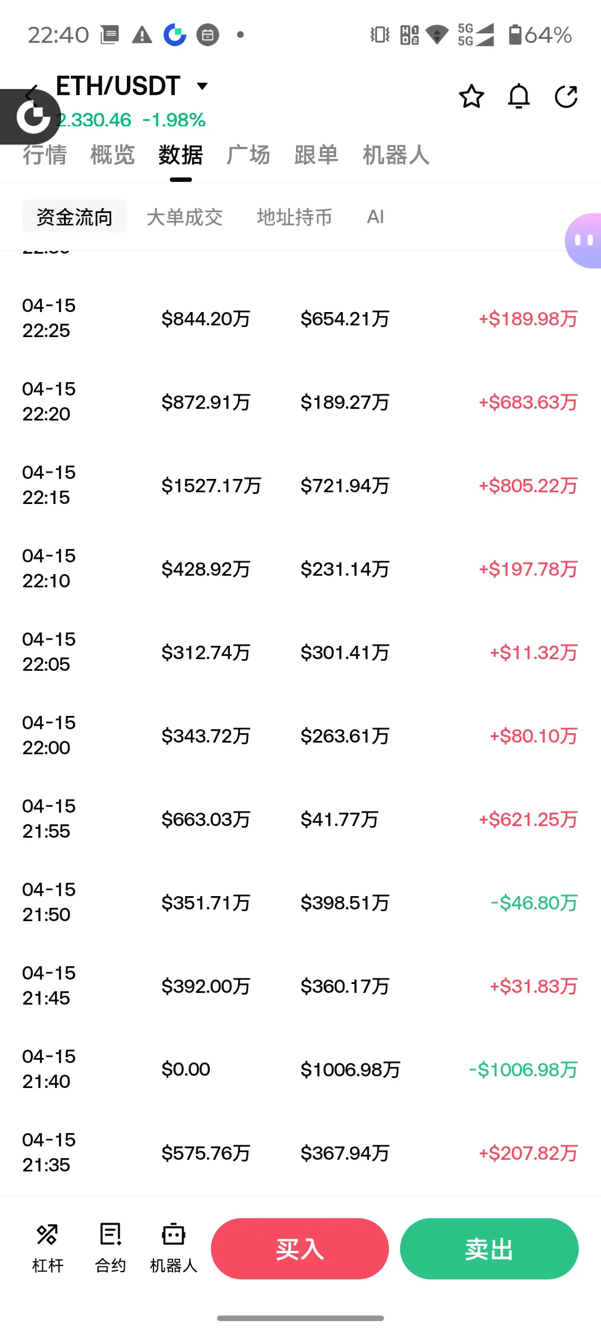The height and width of the screenshot is (1335, 601).
Task: Tap the 22:15 row net inflow +$805.22万
Action: [528, 486]
